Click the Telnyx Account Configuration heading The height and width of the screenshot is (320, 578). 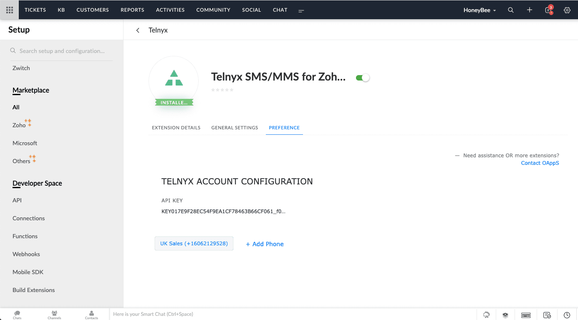[x=237, y=181]
